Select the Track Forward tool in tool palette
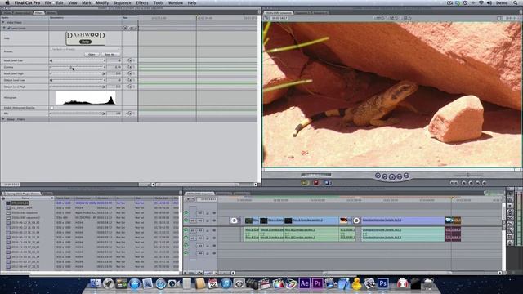Screen dimensions: 523x294 510,206
